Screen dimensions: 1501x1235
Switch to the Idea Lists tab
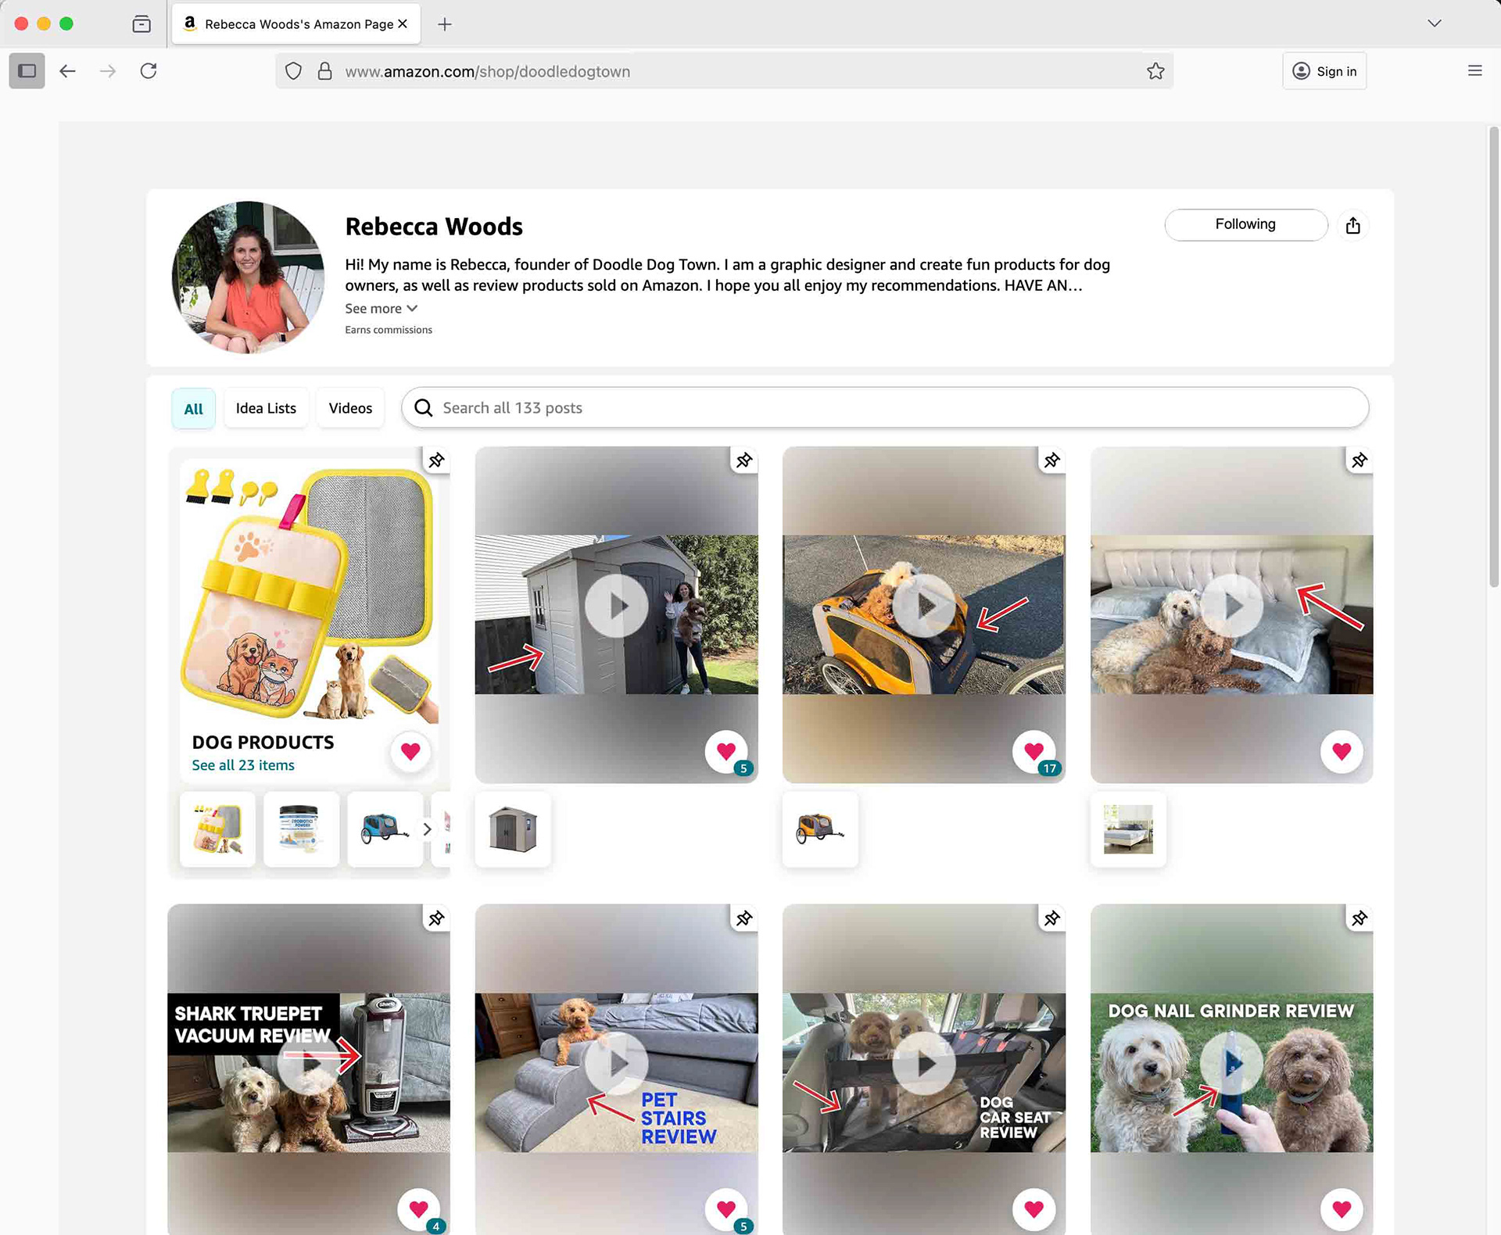[266, 408]
